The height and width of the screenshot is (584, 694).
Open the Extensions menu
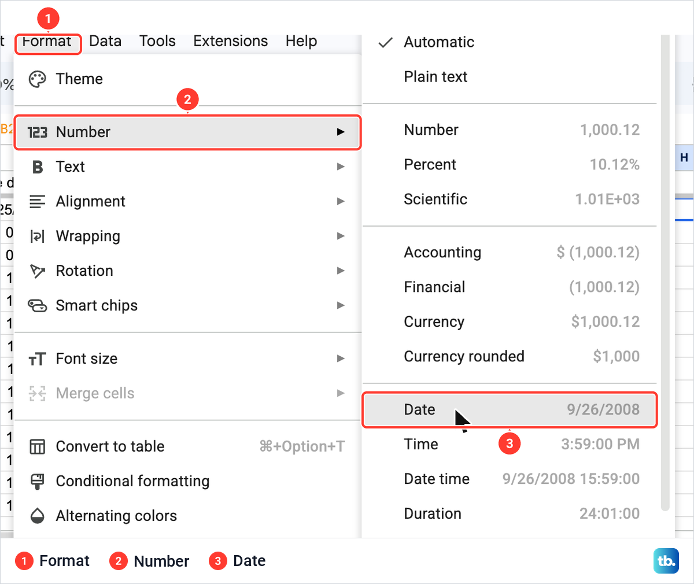[x=230, y=42]
